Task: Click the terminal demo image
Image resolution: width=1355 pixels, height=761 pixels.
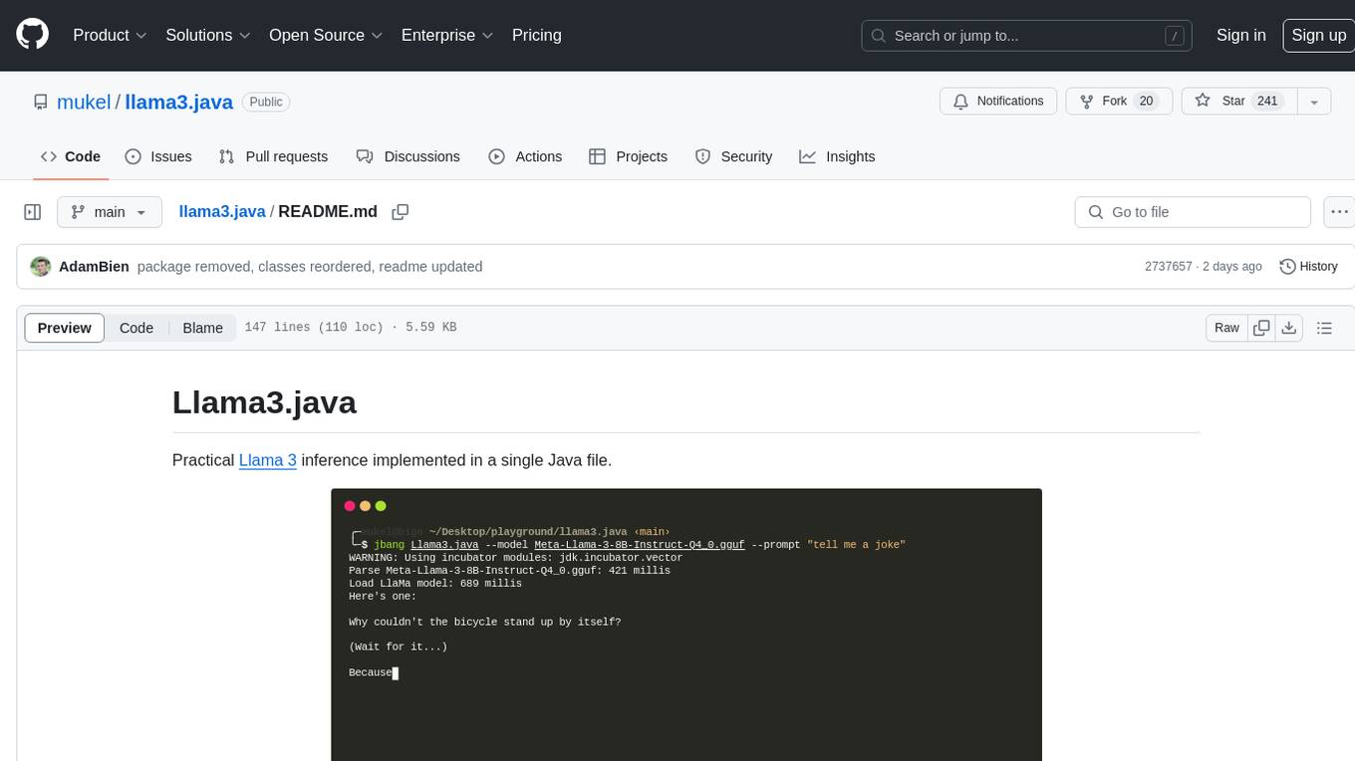Action: point(686,625)
